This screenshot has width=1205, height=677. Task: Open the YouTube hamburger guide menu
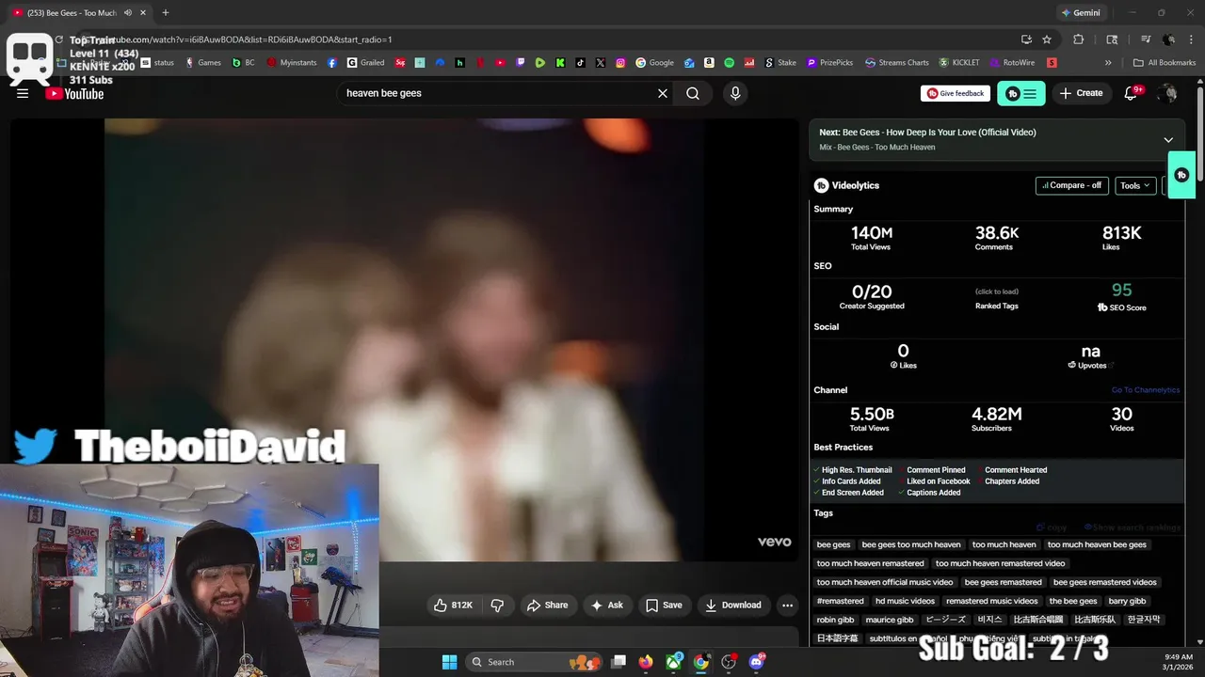(x=23, y=93)
